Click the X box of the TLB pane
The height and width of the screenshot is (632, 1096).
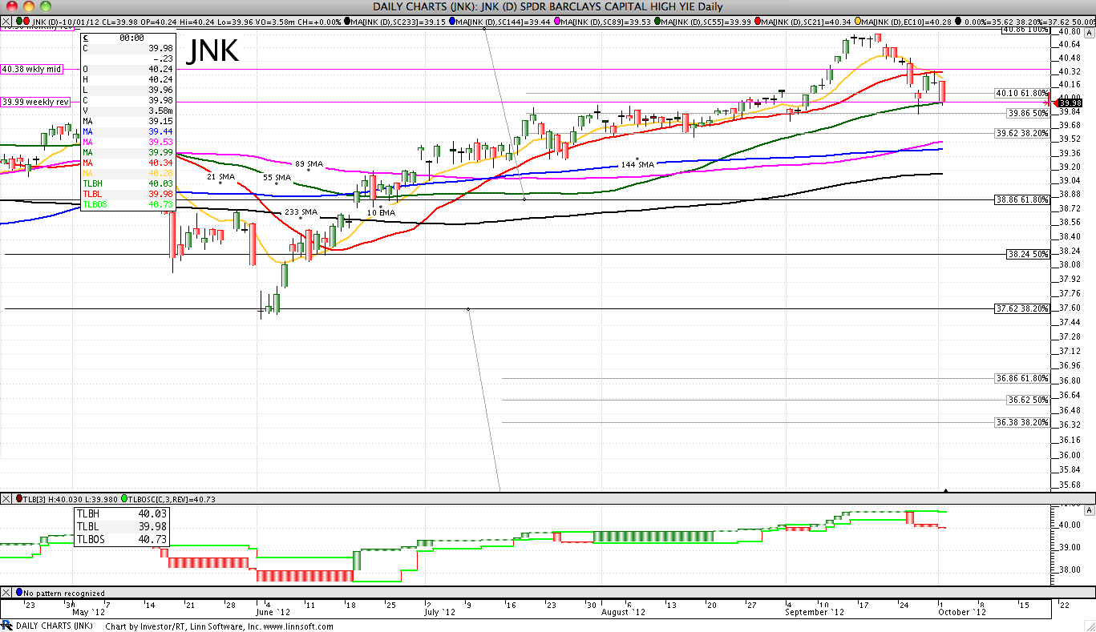(x=6, y=499)
